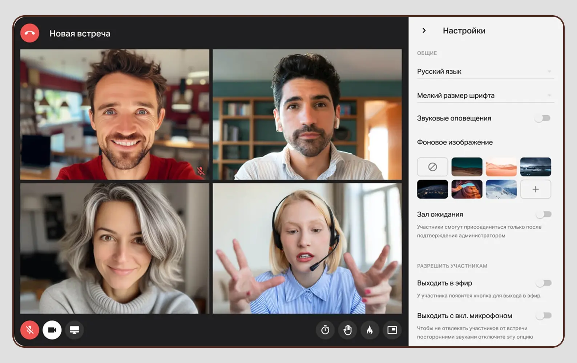The image size is (577, 363).
Task: Choose the pink desert dunes background
Action: point(501,167)
